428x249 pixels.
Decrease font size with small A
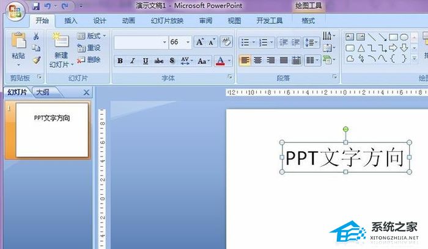click(x=212, y=42)
